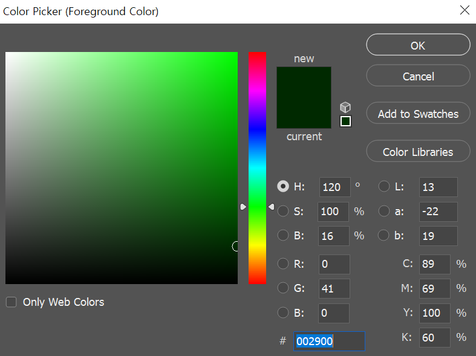Click the current color preview swatch
Screen dimensions: 476x356
304,113
